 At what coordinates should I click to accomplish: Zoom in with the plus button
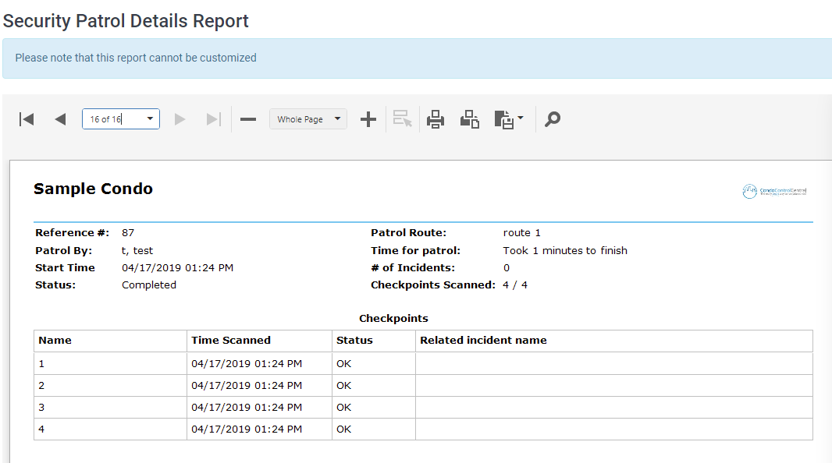[x=368, y=119]
